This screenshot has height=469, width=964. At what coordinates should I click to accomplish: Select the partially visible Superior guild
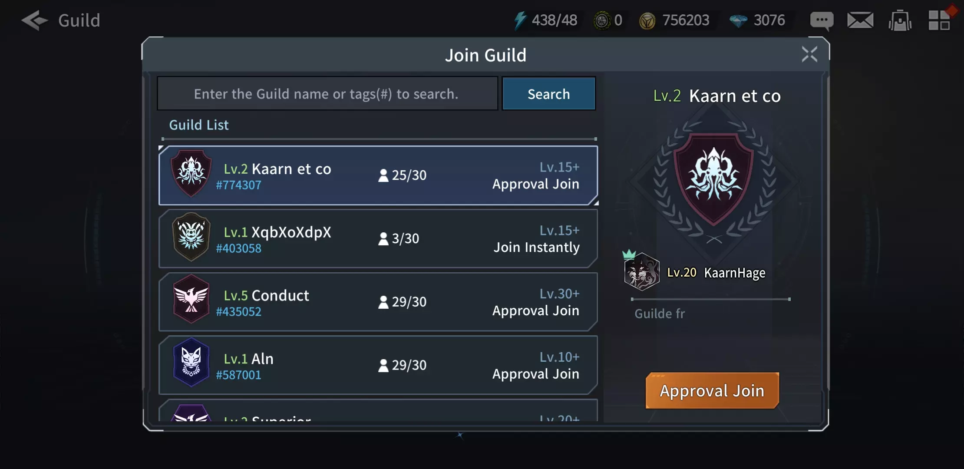coord(378,410)
